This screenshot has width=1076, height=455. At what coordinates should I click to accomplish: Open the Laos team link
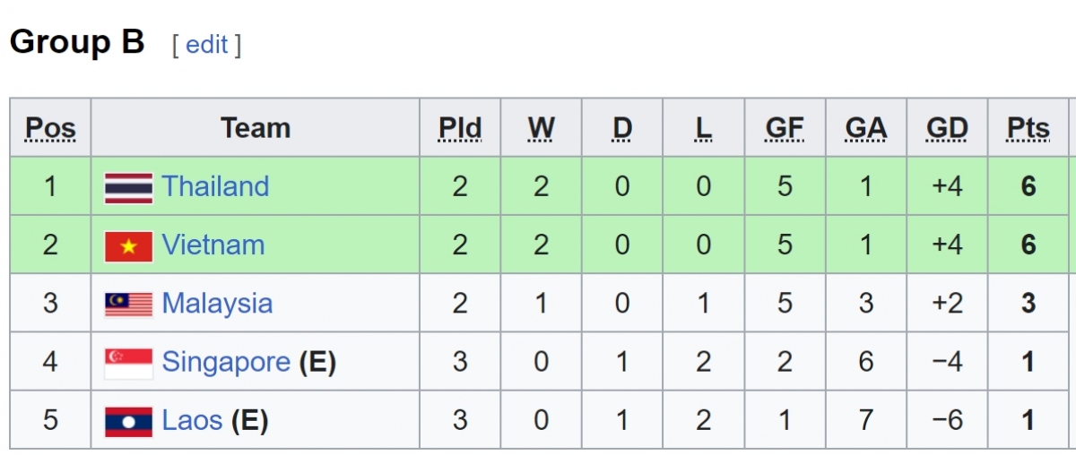coord(192,420)
